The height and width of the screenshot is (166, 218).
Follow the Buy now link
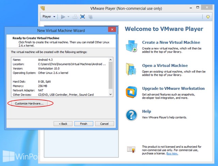click(x=172, y=153)
